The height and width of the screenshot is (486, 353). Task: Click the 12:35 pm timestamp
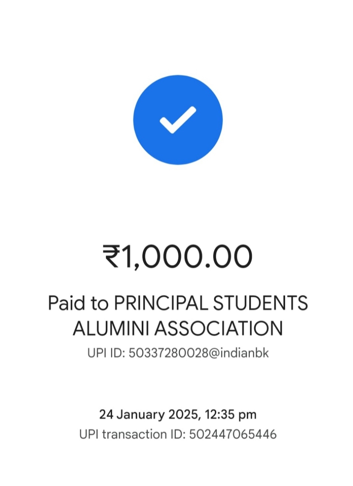pyautogui.click(x=231, y=415)
